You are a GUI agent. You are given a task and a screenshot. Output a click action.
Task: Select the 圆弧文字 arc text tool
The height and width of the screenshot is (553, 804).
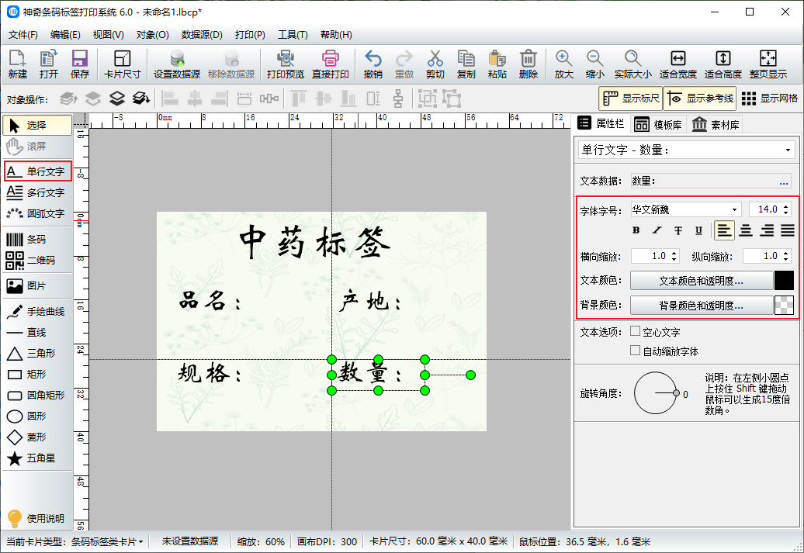tap(37, 213)
